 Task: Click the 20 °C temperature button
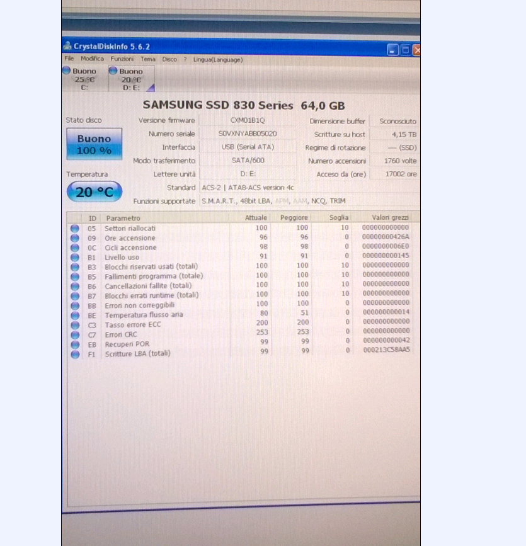94,192
